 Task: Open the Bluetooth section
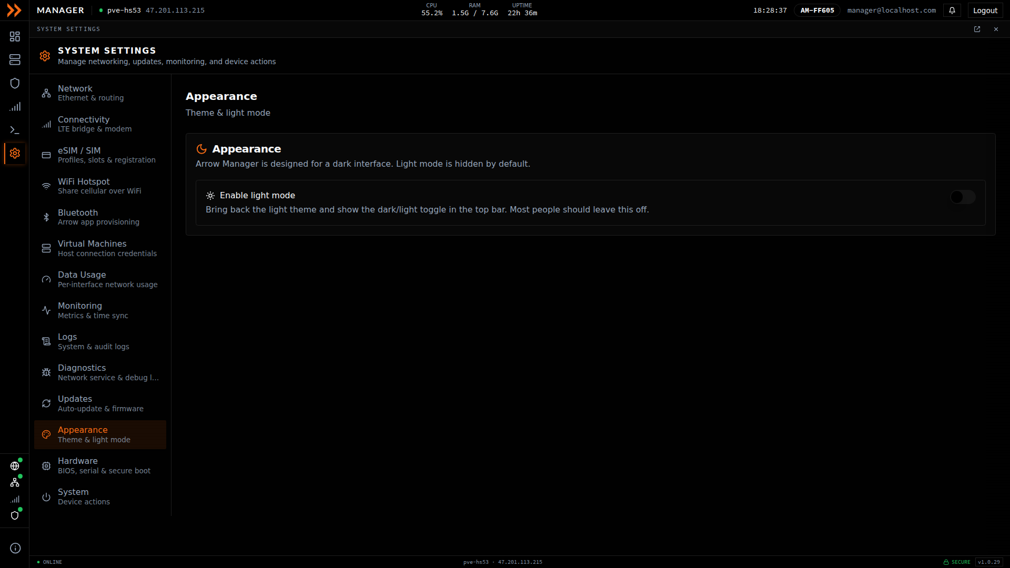(x=100, y=217)
